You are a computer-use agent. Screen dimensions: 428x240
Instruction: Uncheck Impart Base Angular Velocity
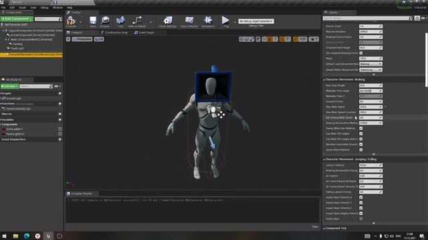pos(361,213)
